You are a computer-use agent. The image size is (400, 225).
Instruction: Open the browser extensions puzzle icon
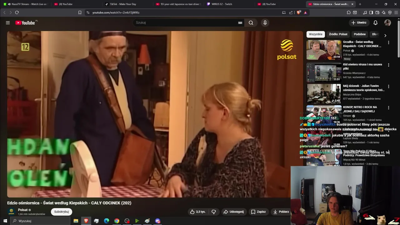point(348,12)
